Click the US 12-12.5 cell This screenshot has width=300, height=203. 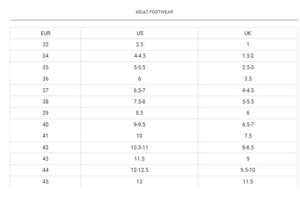(139, 171)
